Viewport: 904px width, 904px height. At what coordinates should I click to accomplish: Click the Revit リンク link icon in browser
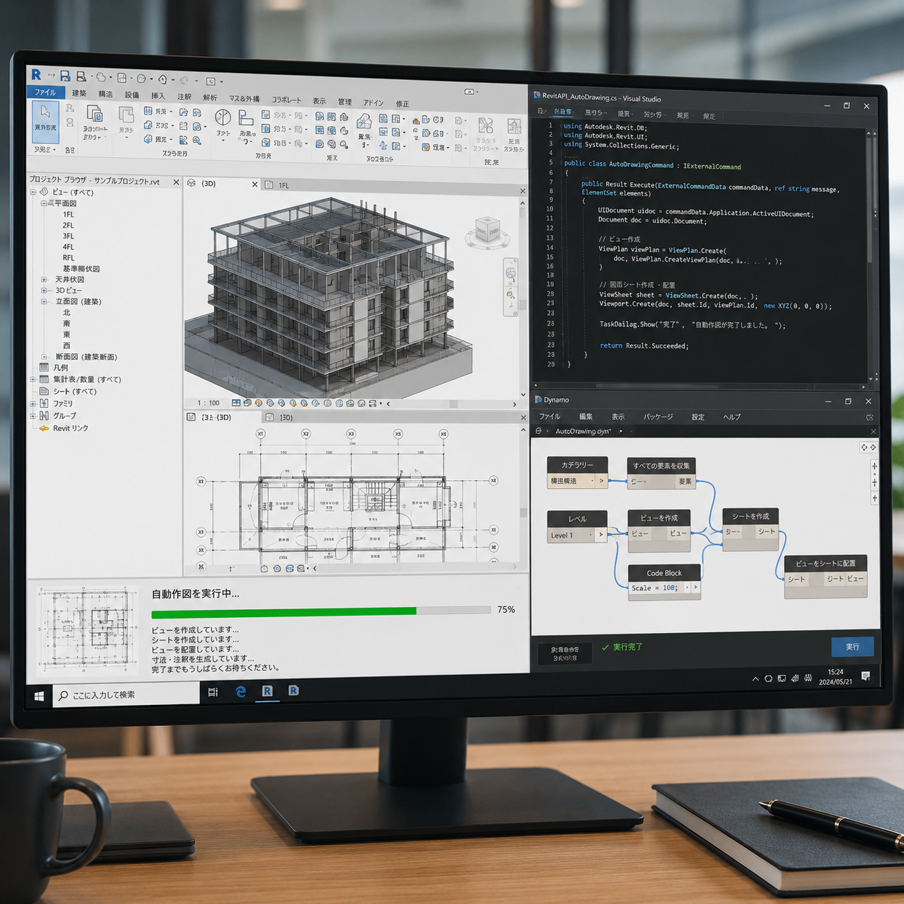tap(44, 428)
